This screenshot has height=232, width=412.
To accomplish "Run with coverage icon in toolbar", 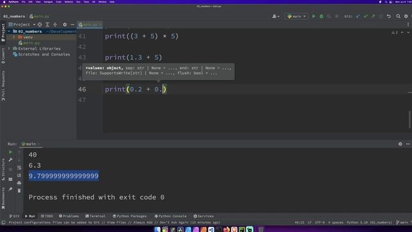I will tap(329, 16).
